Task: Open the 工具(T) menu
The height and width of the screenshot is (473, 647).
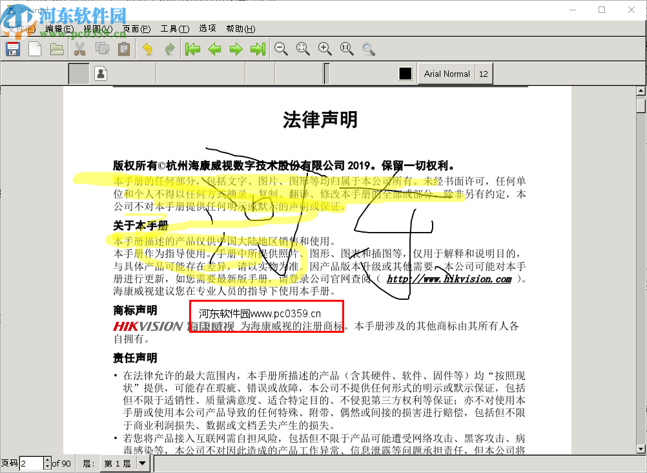Action: pyautogui.click(x=173, y=28)
